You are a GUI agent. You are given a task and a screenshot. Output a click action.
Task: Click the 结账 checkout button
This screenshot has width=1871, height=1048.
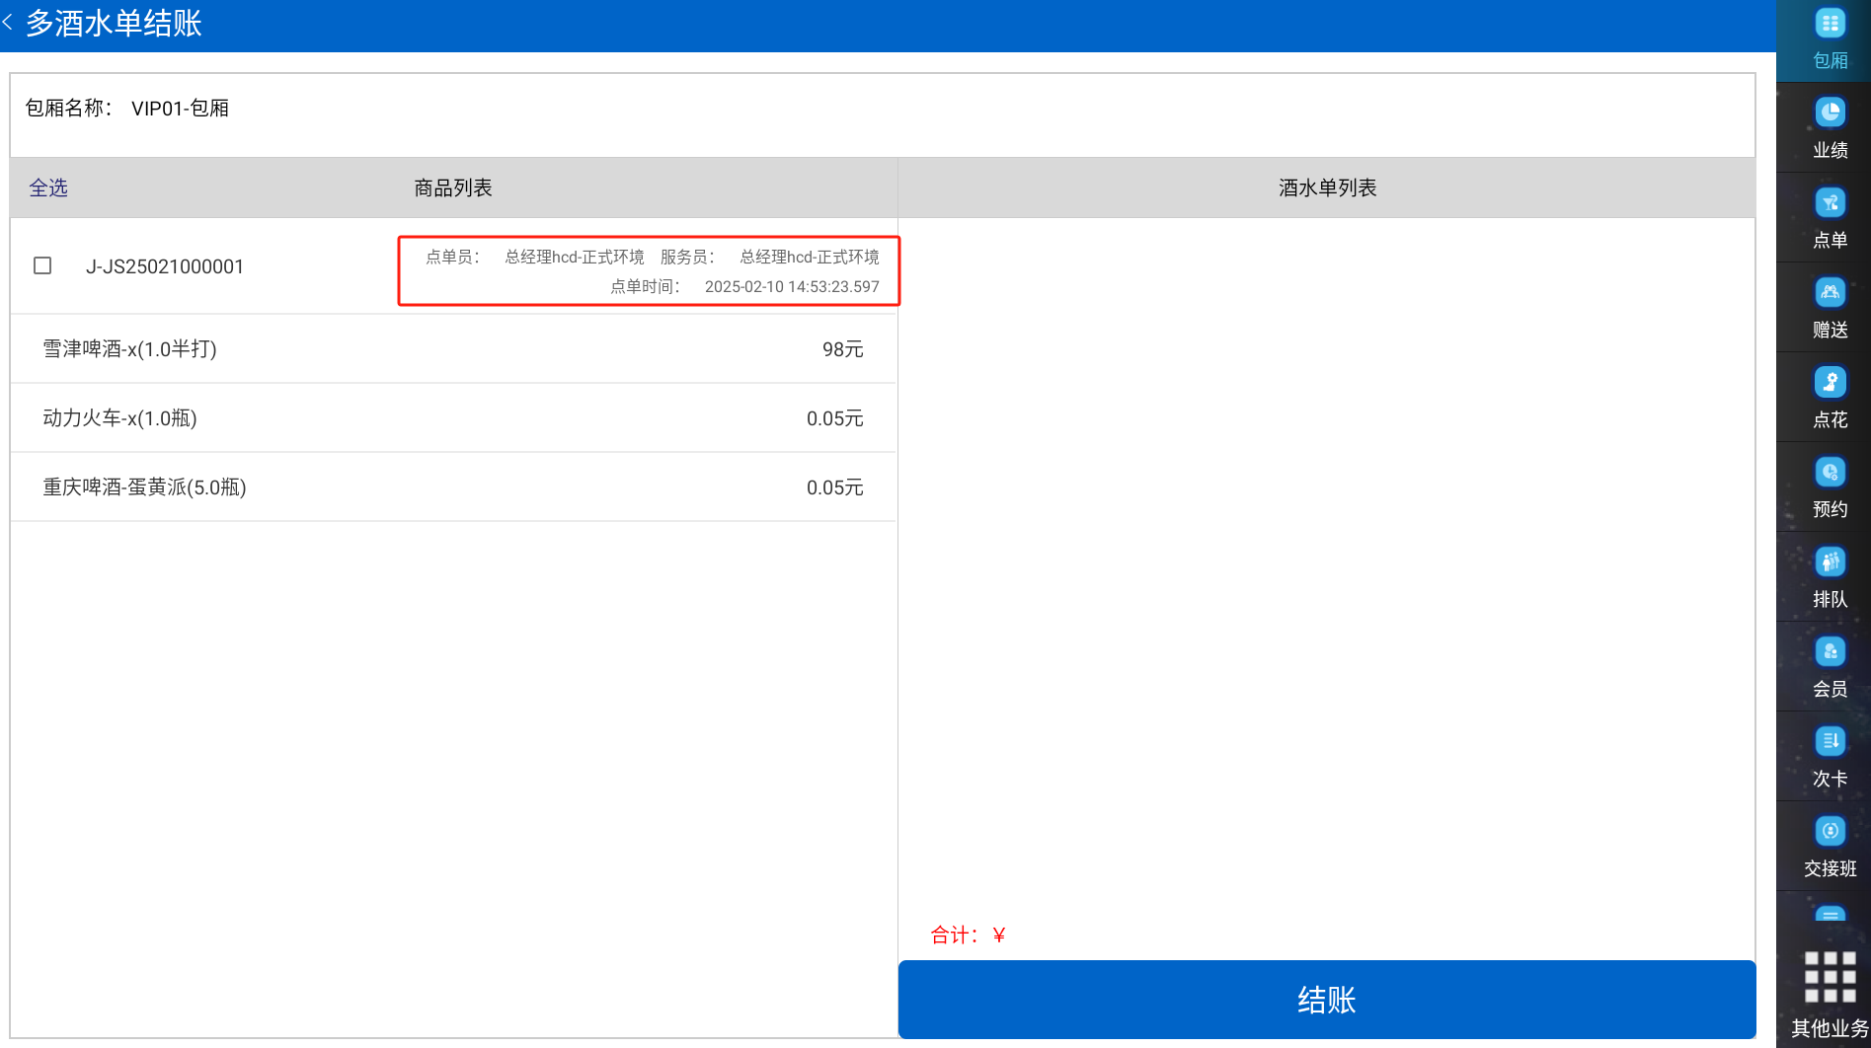click(1327, 1000)
